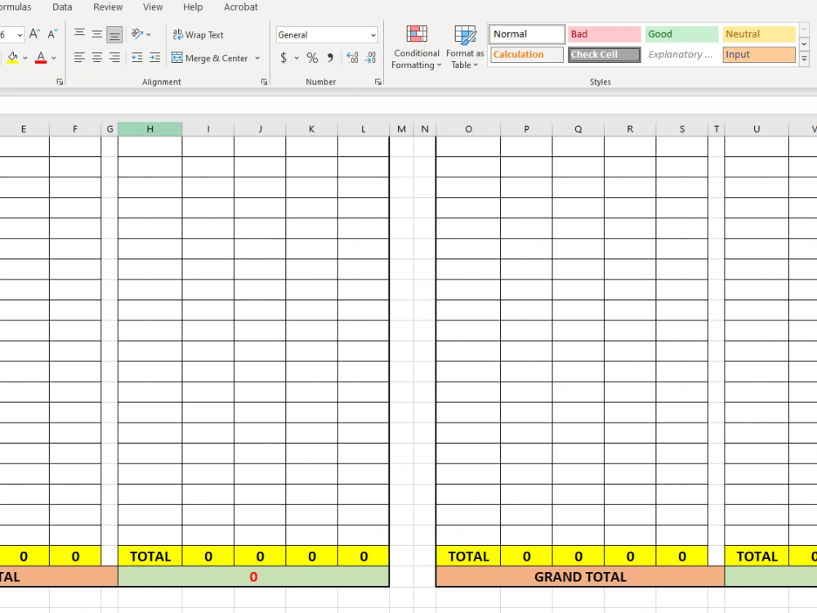This screenshot has height=613, width=817.
Task: Open Font settings dialog launcher
Action: 60,82
